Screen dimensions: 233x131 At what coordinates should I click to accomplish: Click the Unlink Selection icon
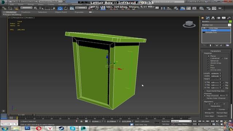tap(10, 8)
